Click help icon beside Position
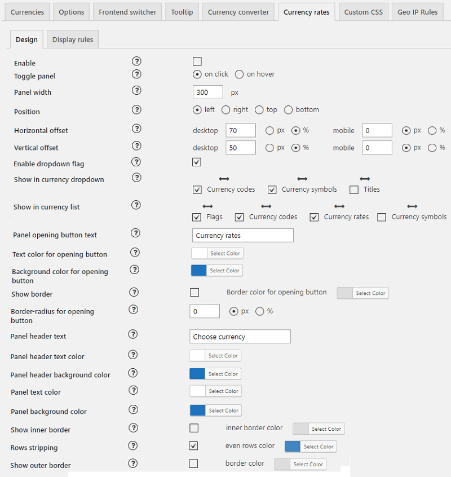 (x=136, y=109)
